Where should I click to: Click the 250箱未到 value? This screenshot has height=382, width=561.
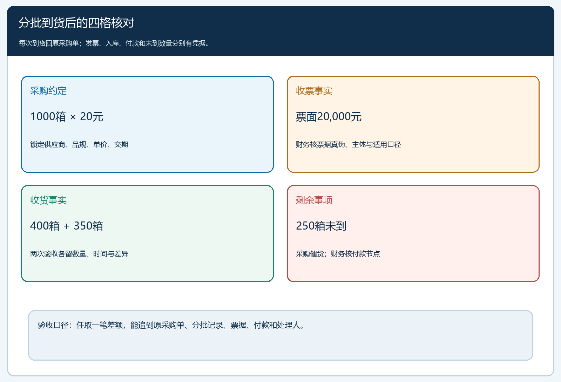tap(321, 226)
